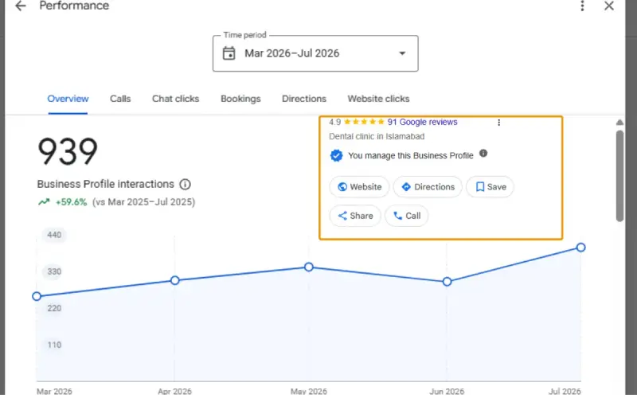Click the Share button
The height and width of the screenshot is (398, 637).
[355, 216]
